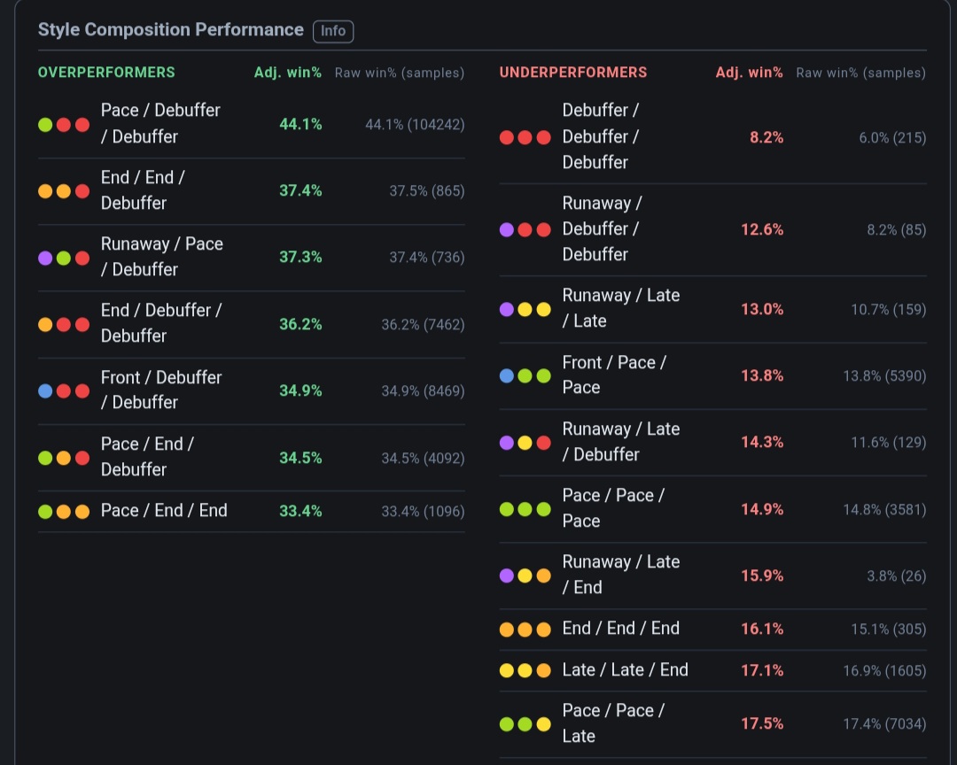Select the Late / Late / End row label

(x=625, y=670)
